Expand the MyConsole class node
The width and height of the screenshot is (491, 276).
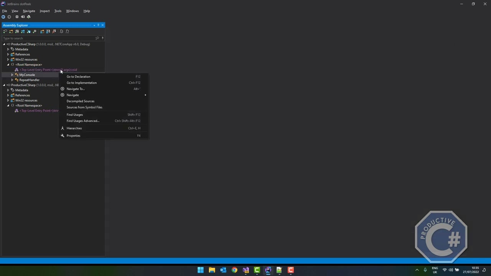coord(12,75)
